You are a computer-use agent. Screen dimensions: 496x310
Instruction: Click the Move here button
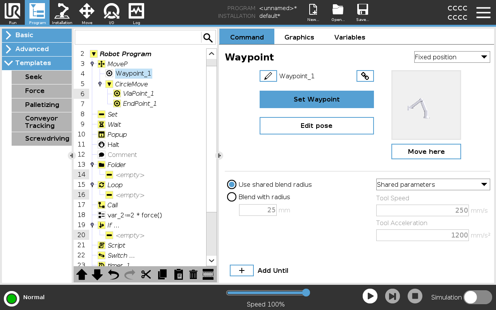426,152
